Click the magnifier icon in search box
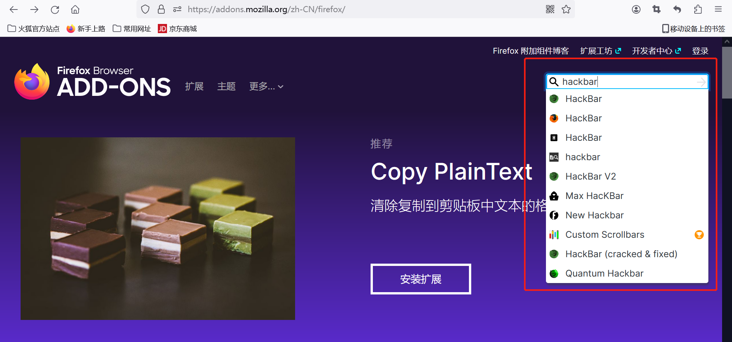732x342 pixels. [x=554, y=82]
